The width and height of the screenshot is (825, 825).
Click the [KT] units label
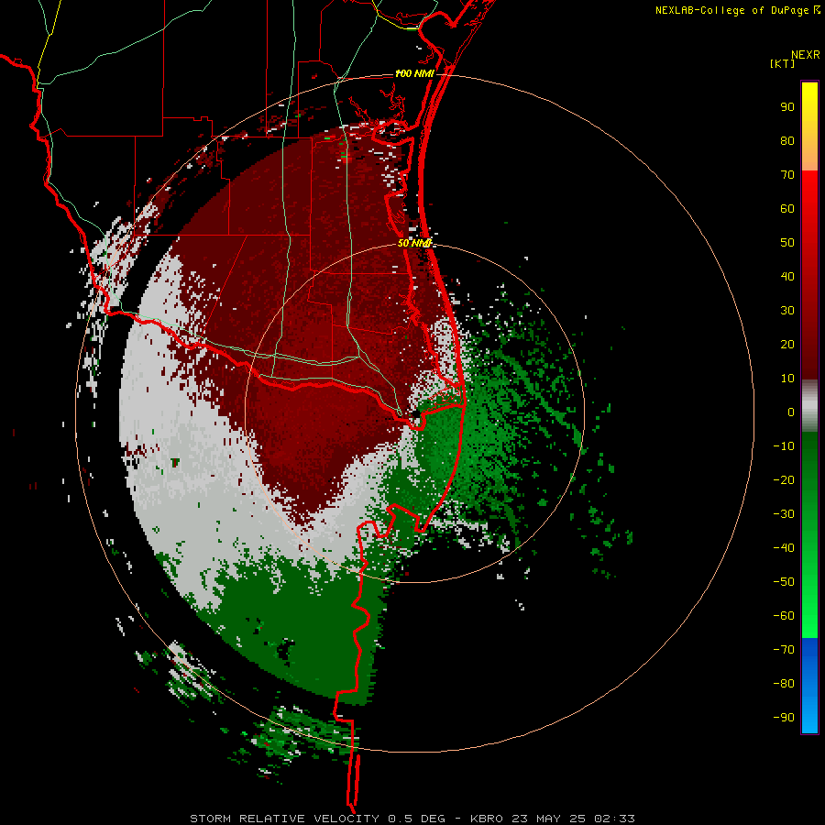coord(783,63)
